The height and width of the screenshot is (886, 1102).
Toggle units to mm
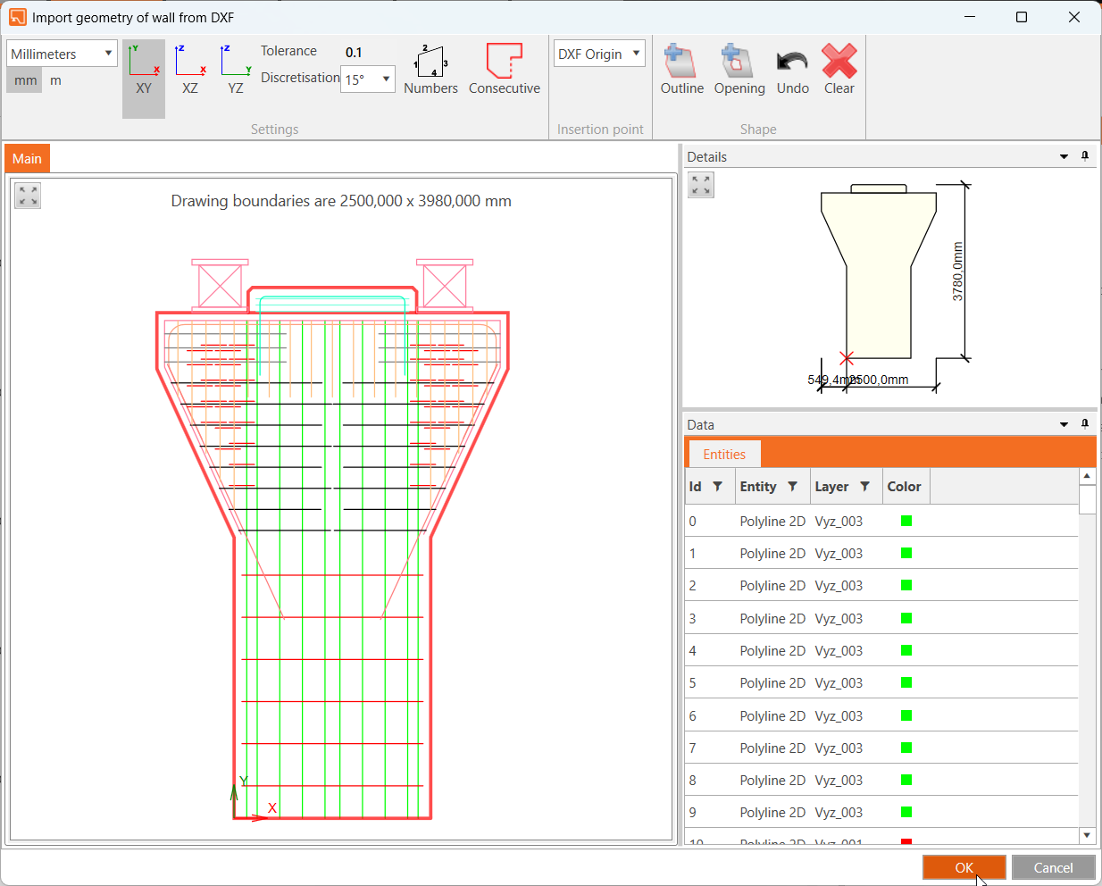[25, 80]
